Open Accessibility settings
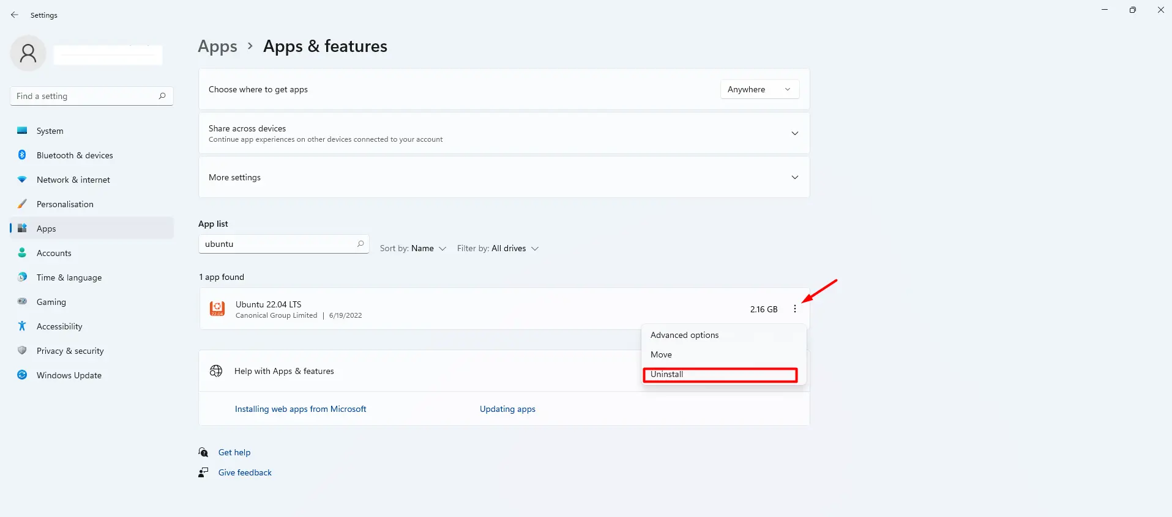 pyautogui.click(x=92, y=326)
